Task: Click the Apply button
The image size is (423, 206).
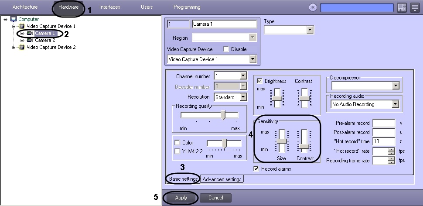Action: [181, 198]
